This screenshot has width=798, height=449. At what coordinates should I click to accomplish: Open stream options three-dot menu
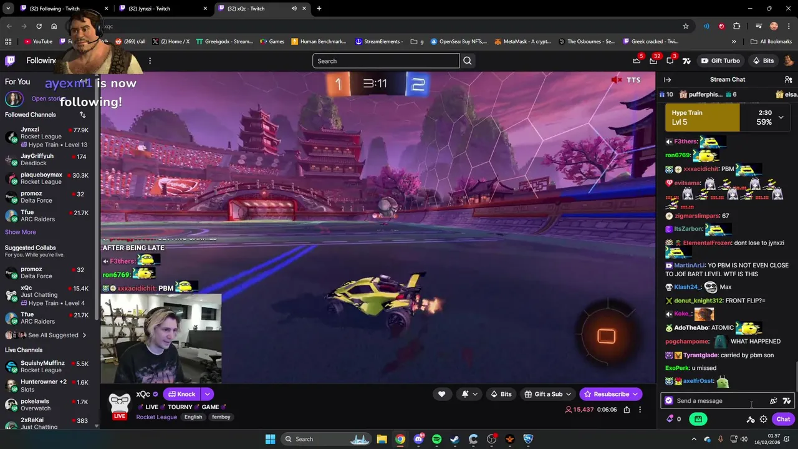(640, 410)
